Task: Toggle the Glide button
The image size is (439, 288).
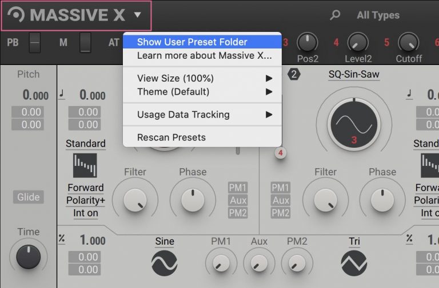Action: point(29,197)
